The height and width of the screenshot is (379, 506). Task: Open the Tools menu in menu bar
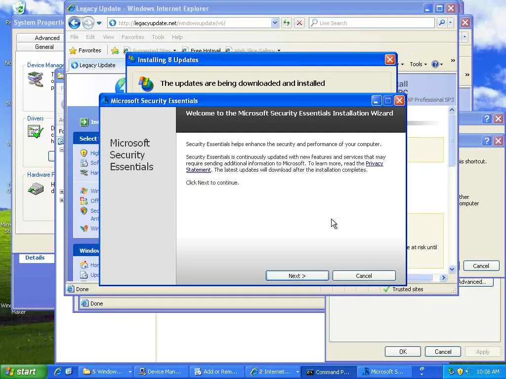pos(158,37)
